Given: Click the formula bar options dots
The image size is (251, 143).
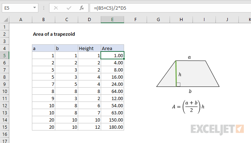Looking at the screenshot, I should [x=44, y=8].
